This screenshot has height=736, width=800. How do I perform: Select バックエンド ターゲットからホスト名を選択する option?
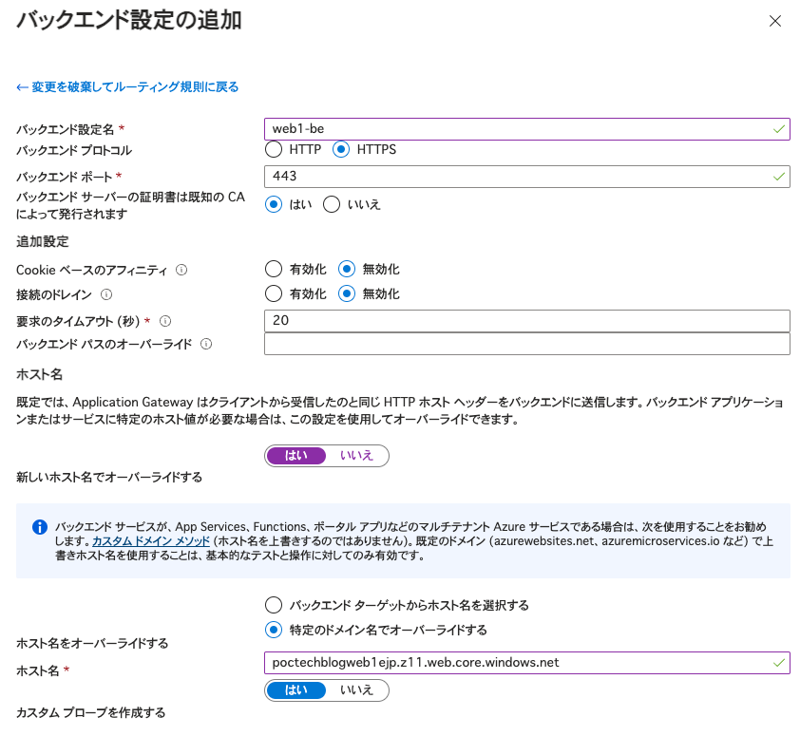[x=274, y=605]
